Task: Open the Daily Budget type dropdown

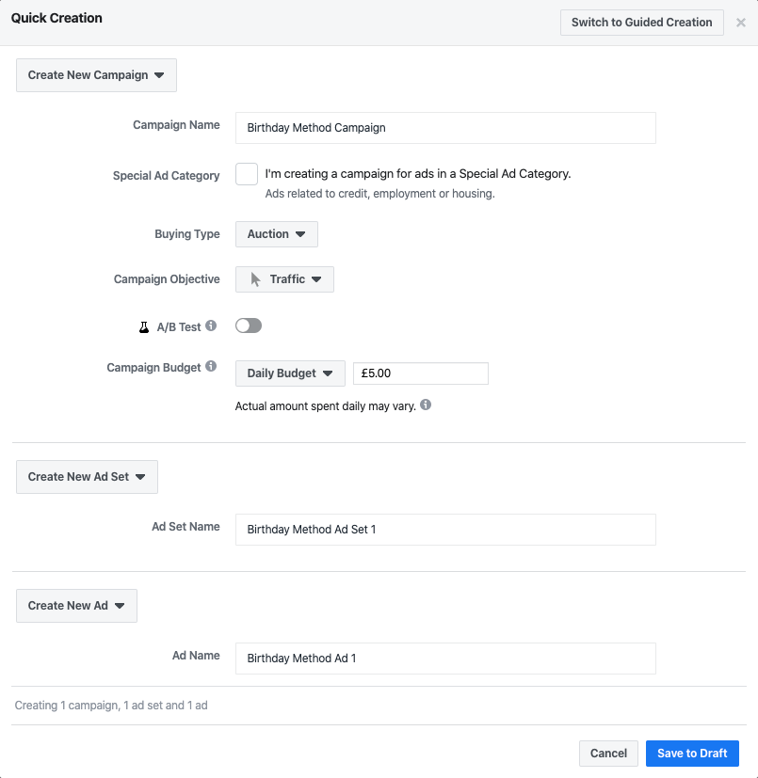Action: point(290,373)
